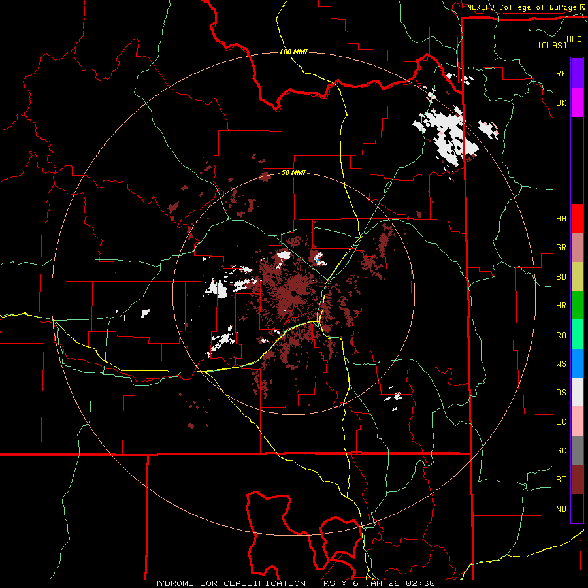Click the NEXLAB-College of DuPage credit text
Image resolution: width=588 pixels, height=588 pixels.
[521, 7]
